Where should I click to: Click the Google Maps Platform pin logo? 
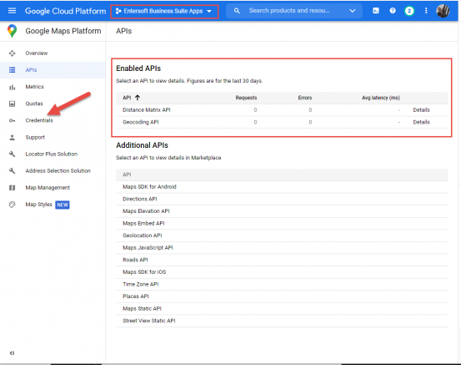(12, 31)
